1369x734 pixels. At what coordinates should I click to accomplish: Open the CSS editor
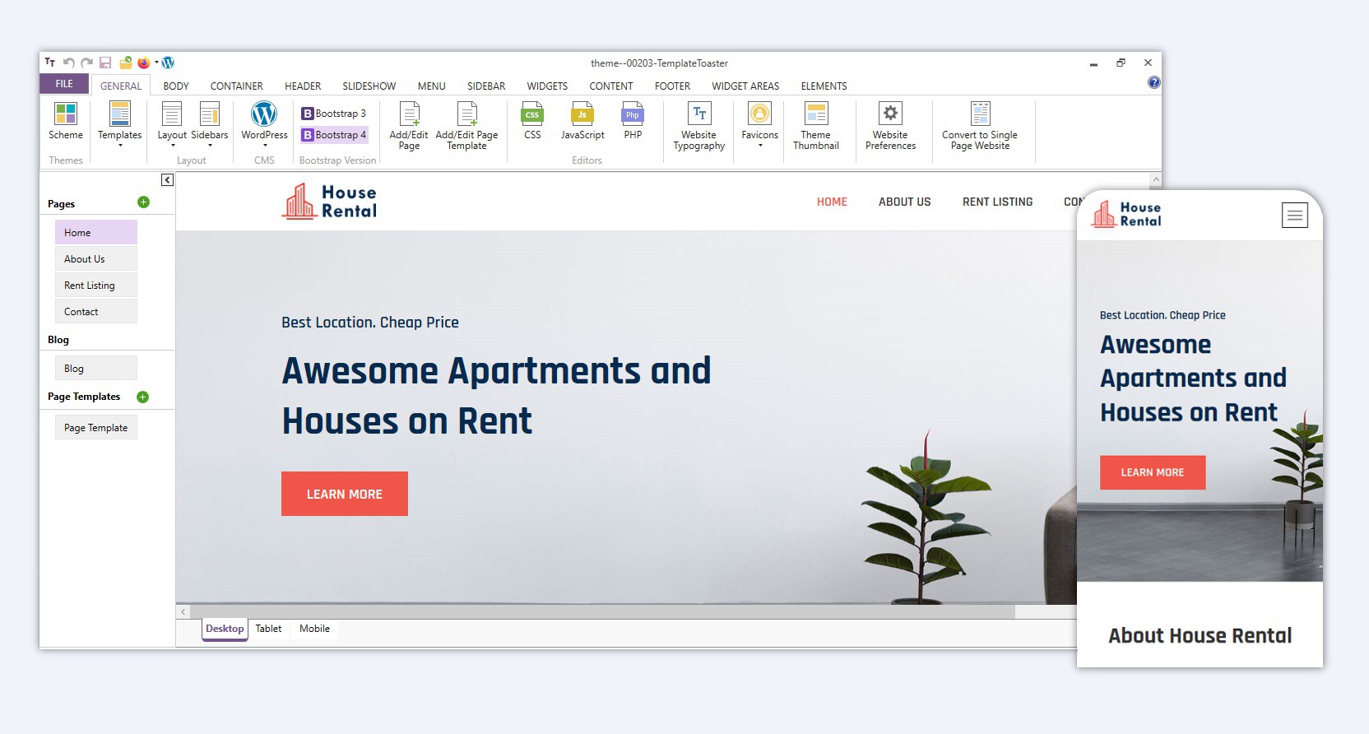tap(532, 120)
